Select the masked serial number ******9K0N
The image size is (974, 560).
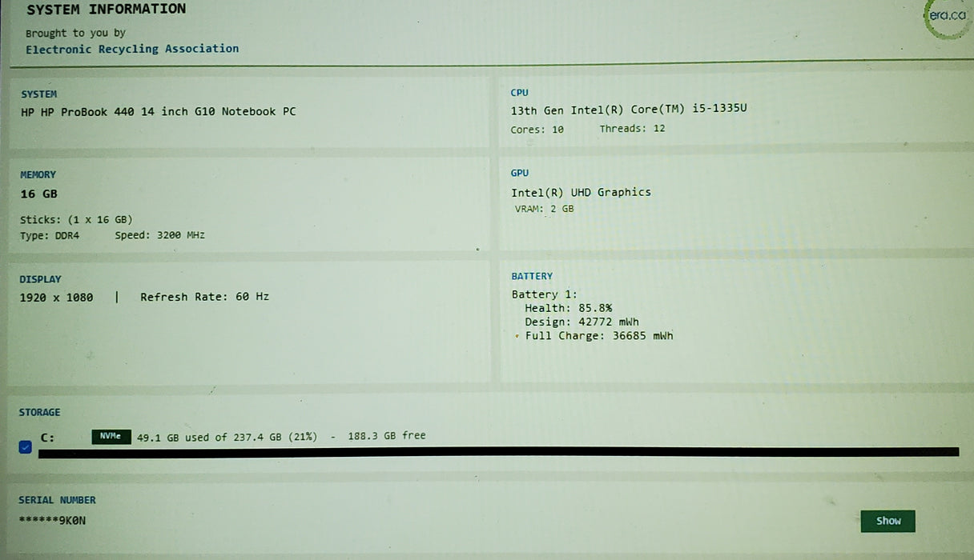(x=52, y=521)
